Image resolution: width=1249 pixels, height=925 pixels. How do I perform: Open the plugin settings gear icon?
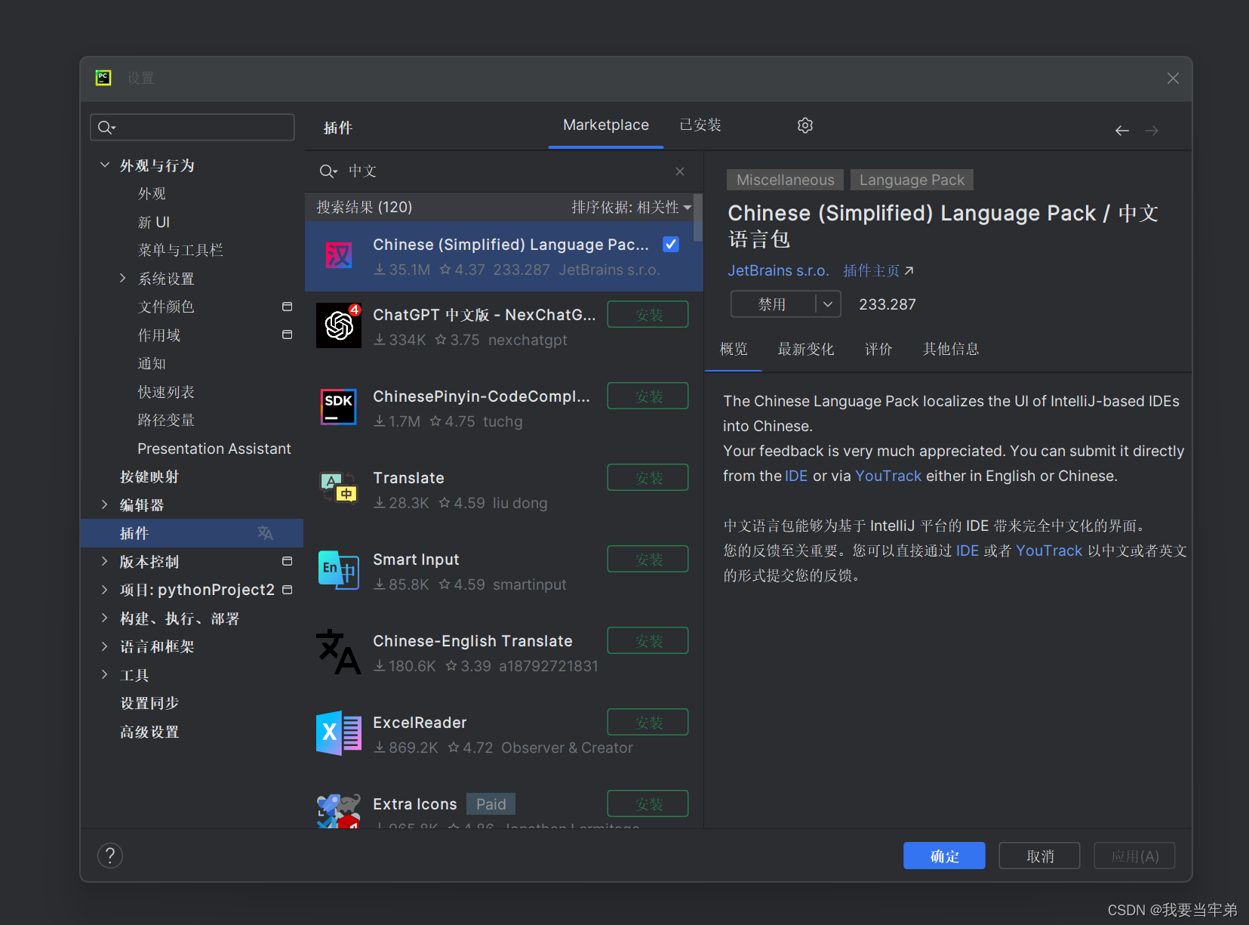coord(805,125)
